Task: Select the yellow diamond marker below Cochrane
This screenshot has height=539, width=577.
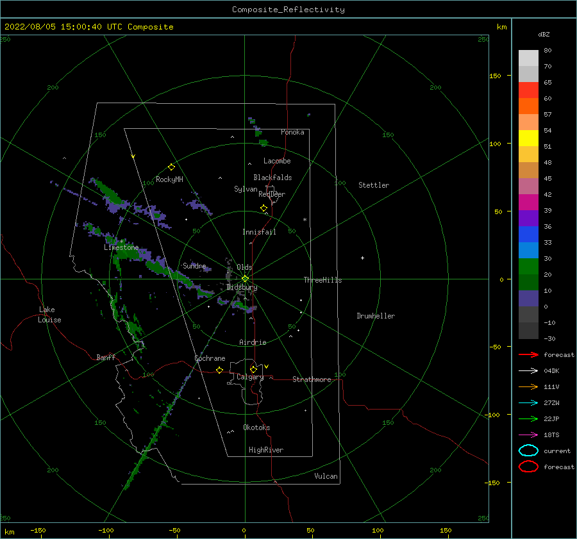Action: pyautogui.click(x=219, y=370)
